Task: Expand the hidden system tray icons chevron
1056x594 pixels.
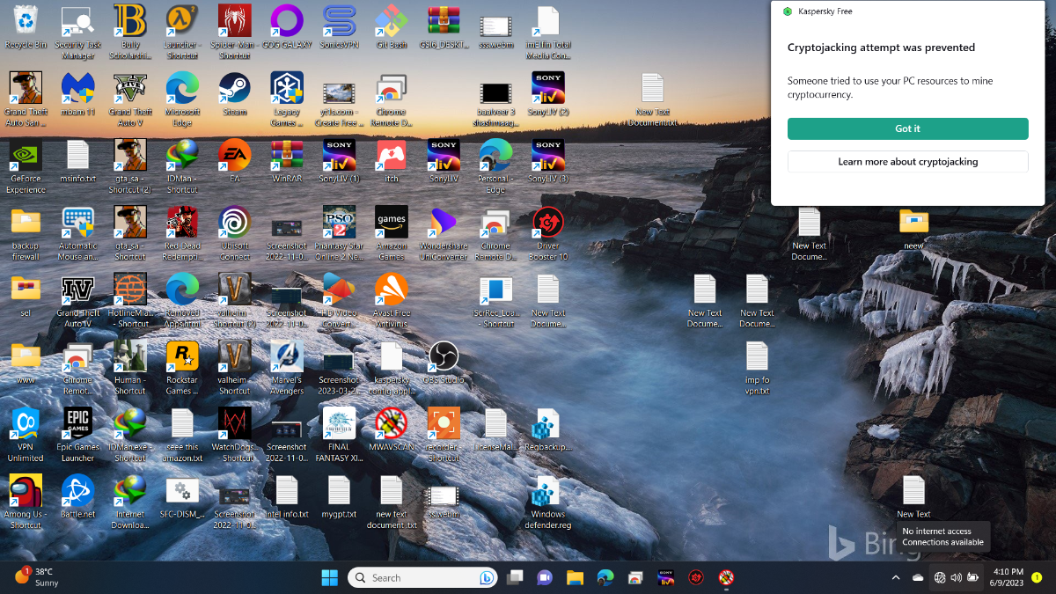Action: pos(896,578)
